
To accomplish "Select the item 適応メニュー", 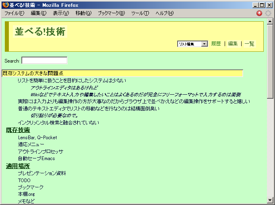I will (x=31, y=144).
